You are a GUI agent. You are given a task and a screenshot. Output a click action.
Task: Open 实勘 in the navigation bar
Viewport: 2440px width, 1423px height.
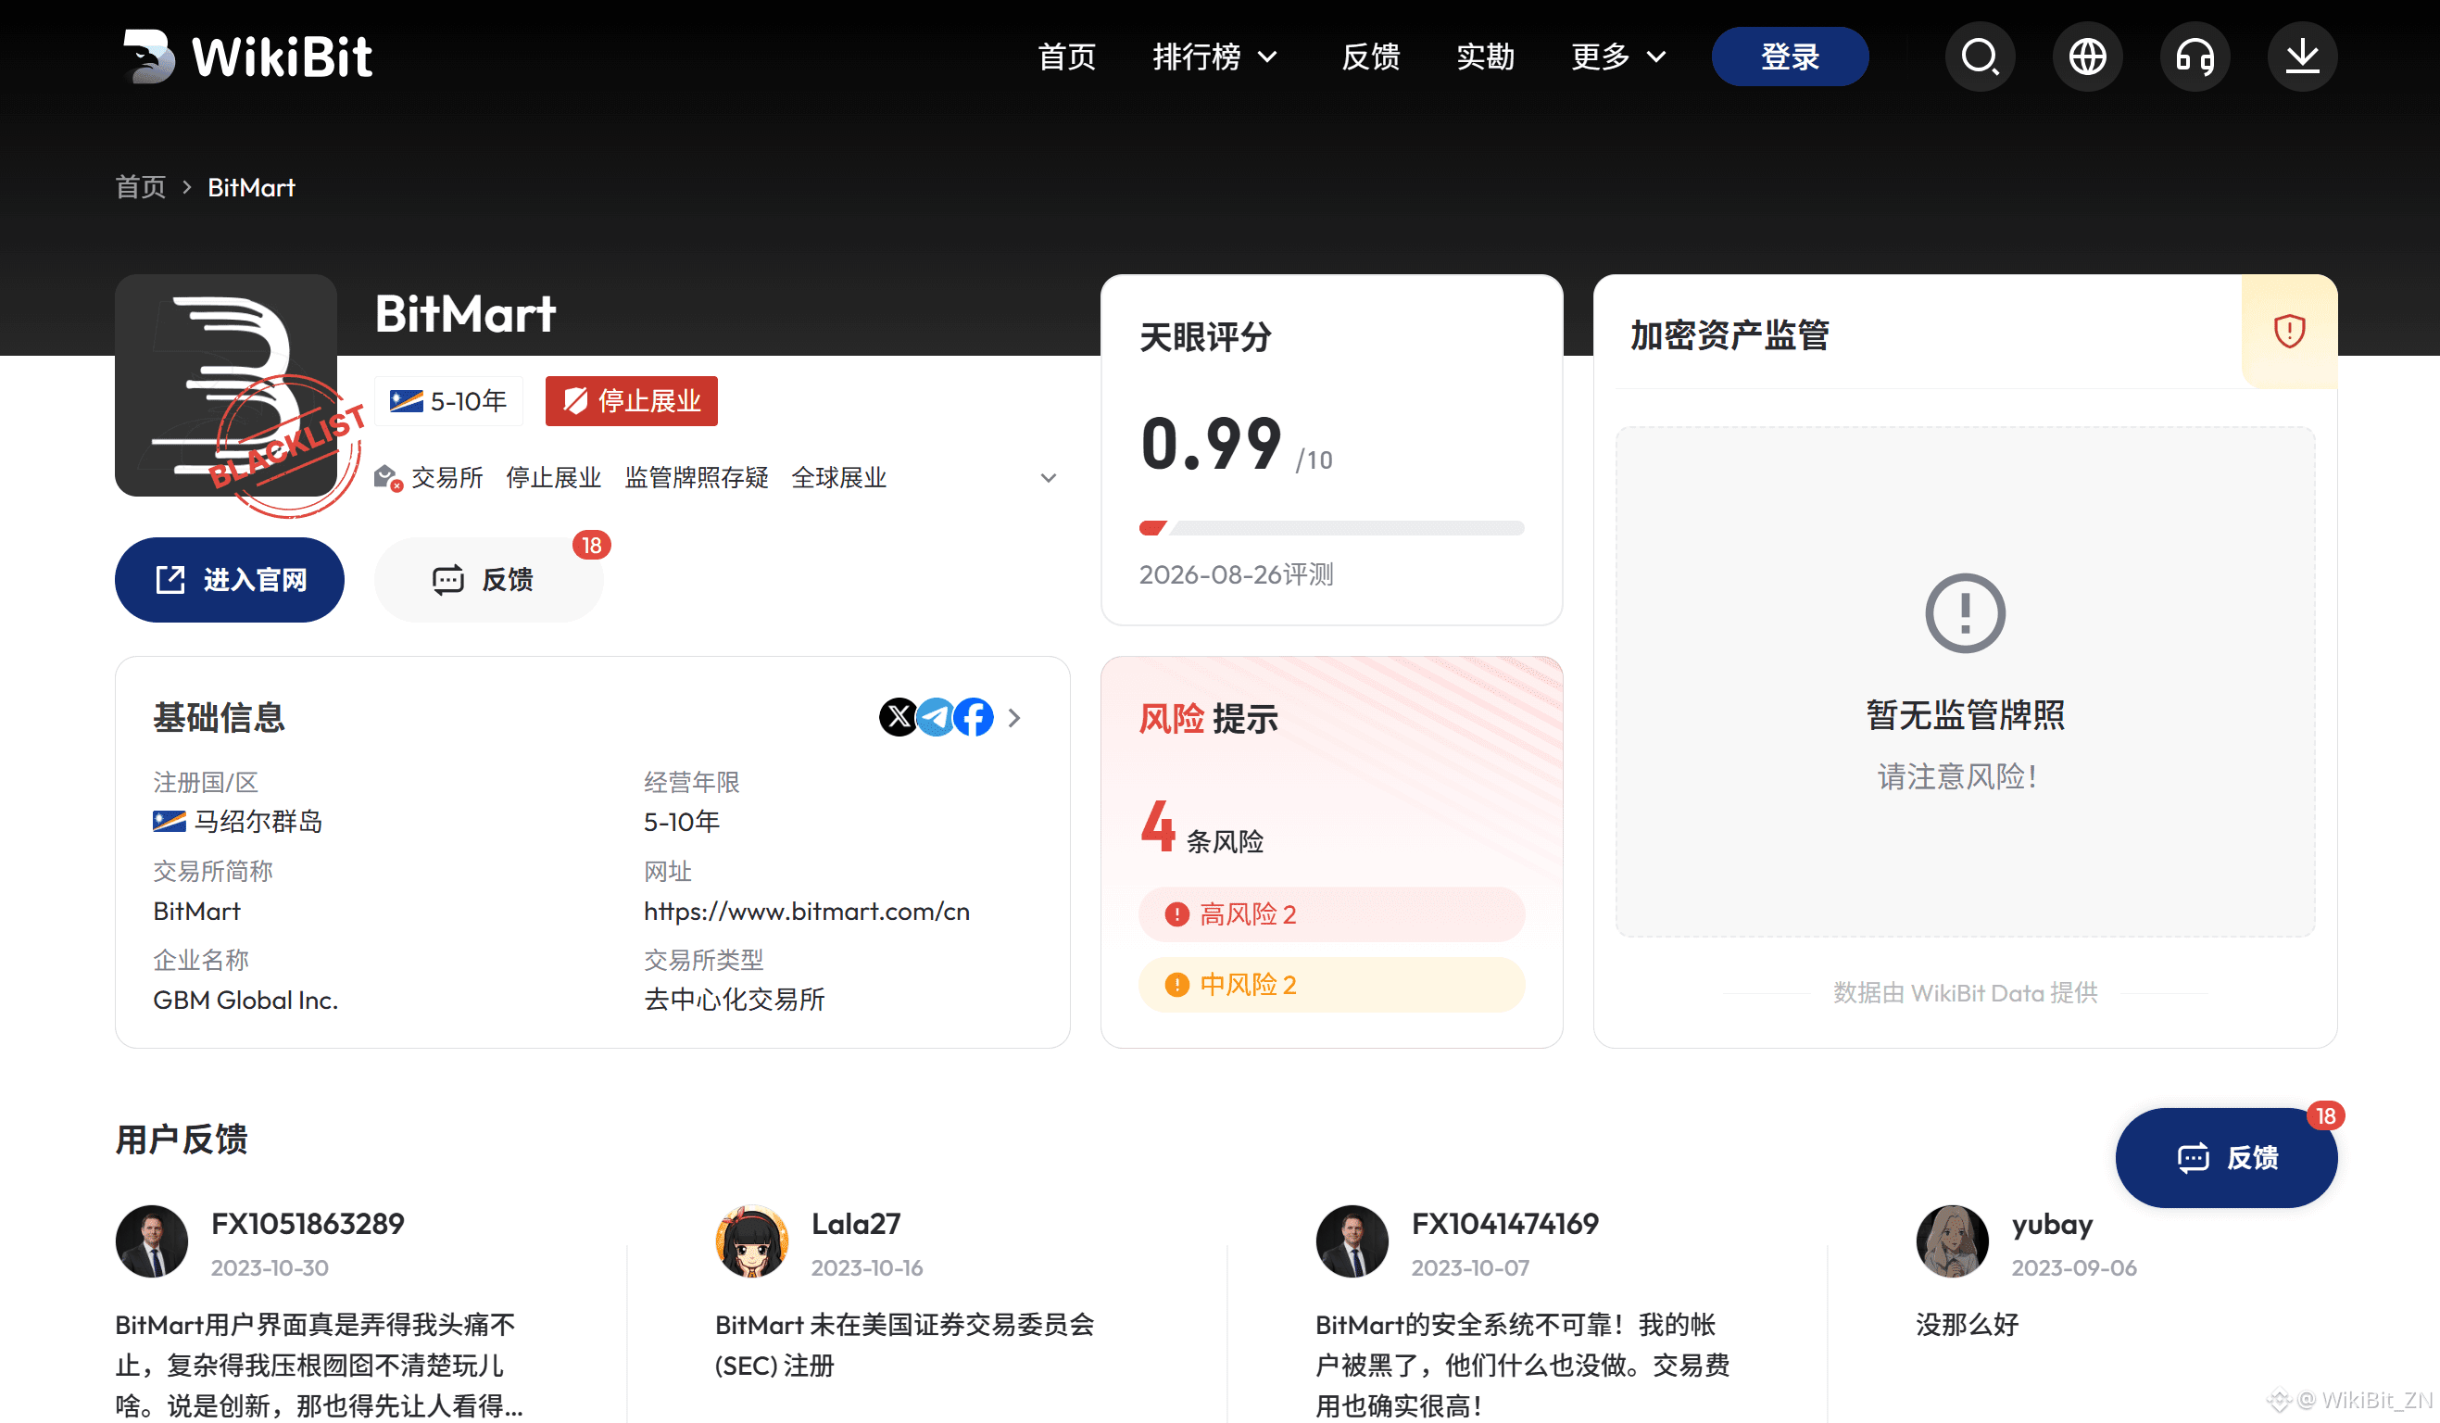tap(1485, 57)
